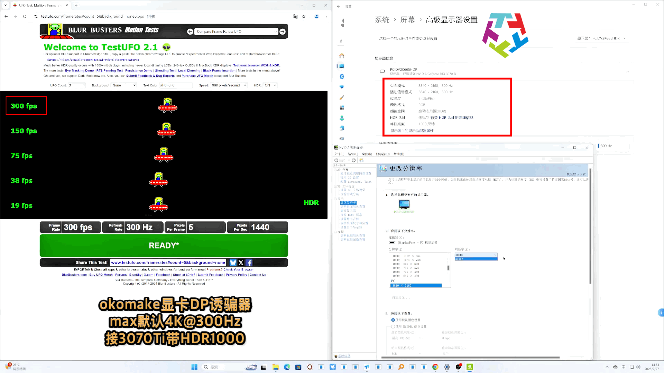The image size is (664, 373).
Task: Open Google Chrome from the taskbar
Action: click(435, 367)
